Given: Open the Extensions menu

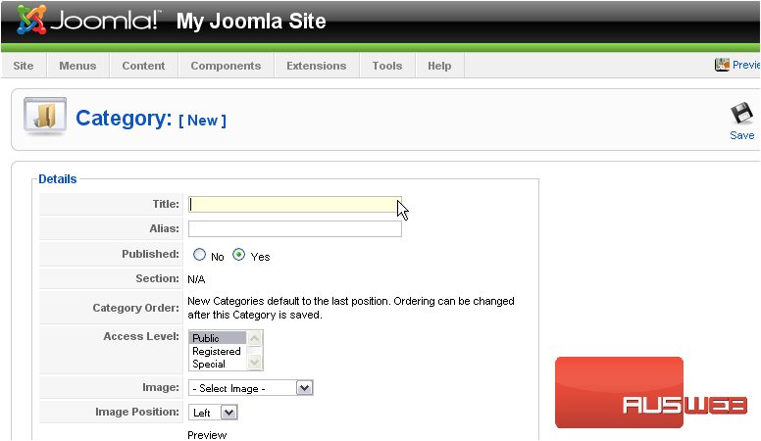Looking at the screenshot, I should [316, 66].
